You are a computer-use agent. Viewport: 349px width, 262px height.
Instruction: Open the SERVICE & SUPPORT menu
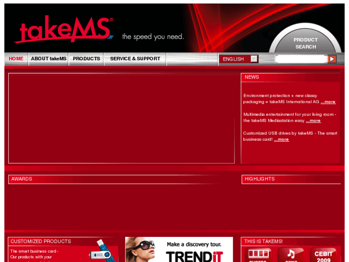pos(135,59)
